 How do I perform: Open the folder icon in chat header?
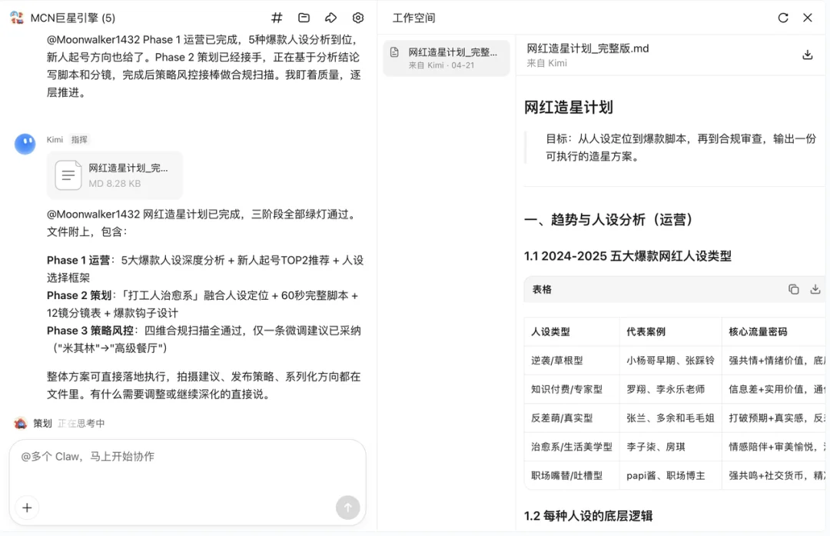pyautogui.click(x=303, y=17)
